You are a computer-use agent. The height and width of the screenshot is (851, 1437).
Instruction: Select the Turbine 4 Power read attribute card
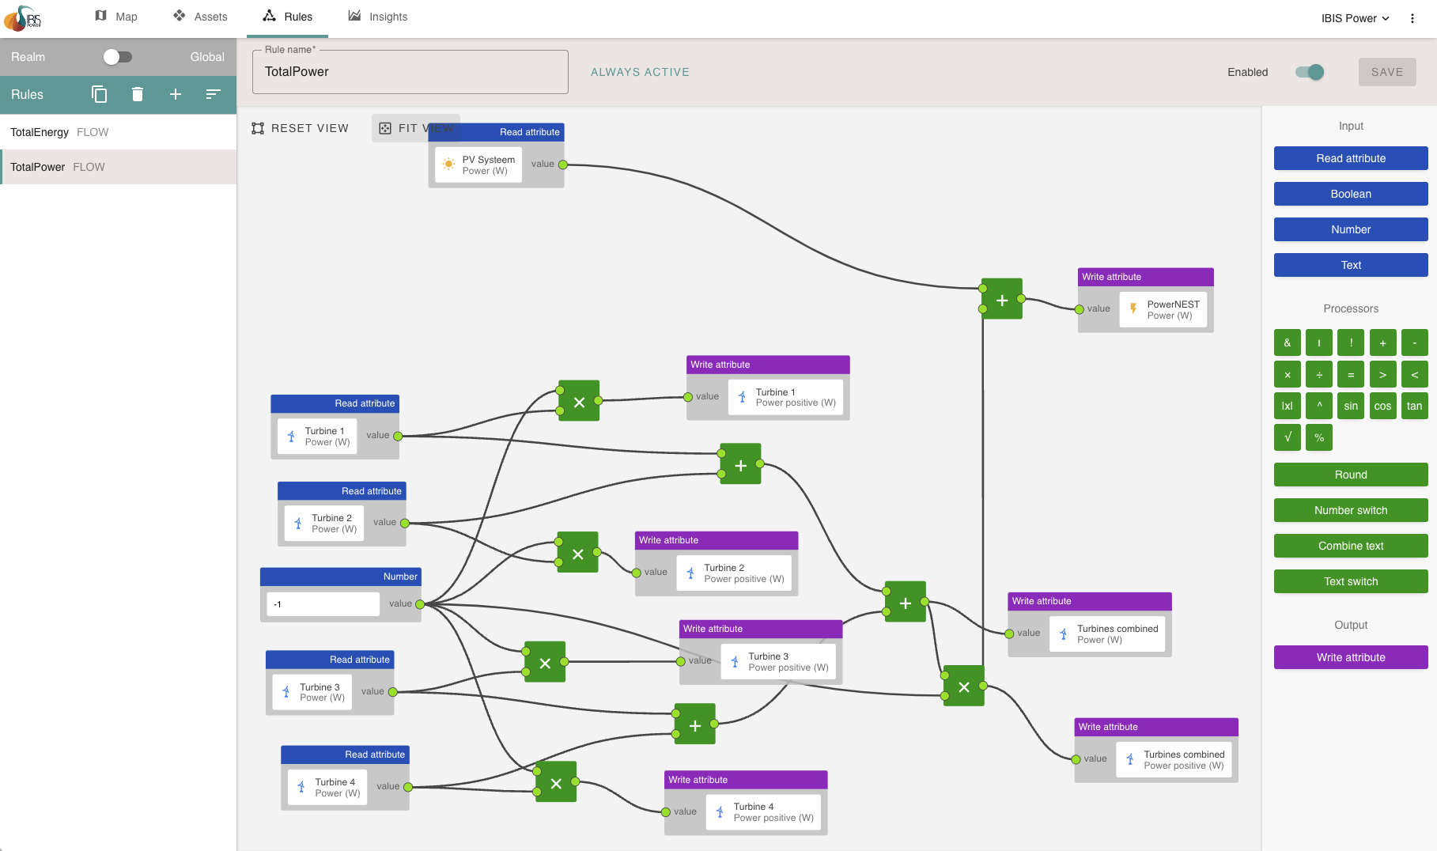point(327,787)
